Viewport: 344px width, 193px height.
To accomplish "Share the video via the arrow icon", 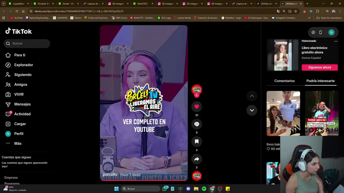I will coord(197,159).
